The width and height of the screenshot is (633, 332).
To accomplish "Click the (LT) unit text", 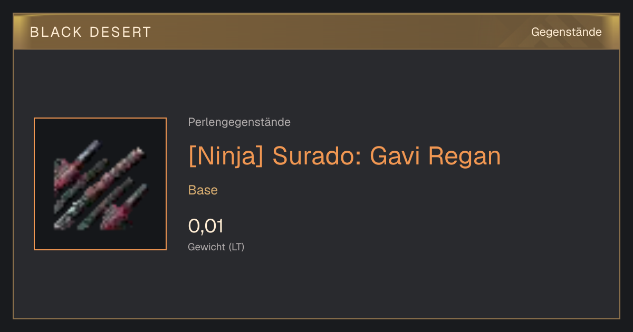I will pos(236,247).
